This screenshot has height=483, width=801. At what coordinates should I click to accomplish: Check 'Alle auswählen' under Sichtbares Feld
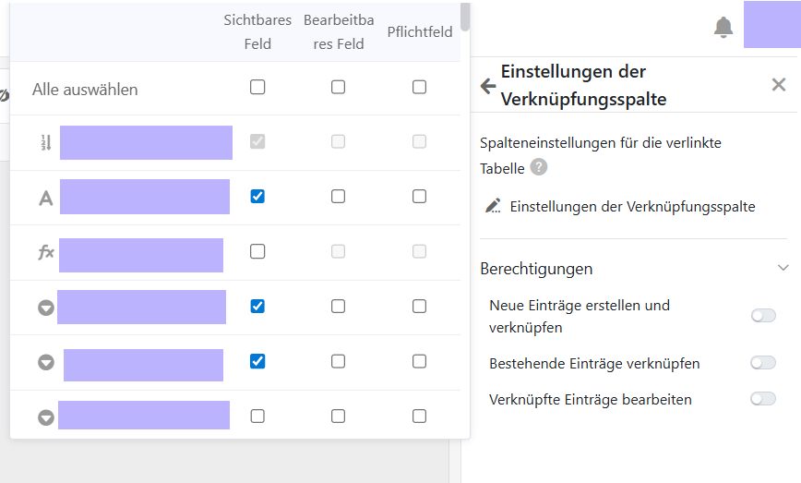pos(257,87)
